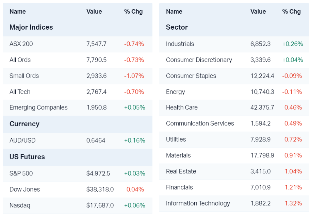Click the Dow Jones futures name
The image size is (311, 217).
[24, 189]
